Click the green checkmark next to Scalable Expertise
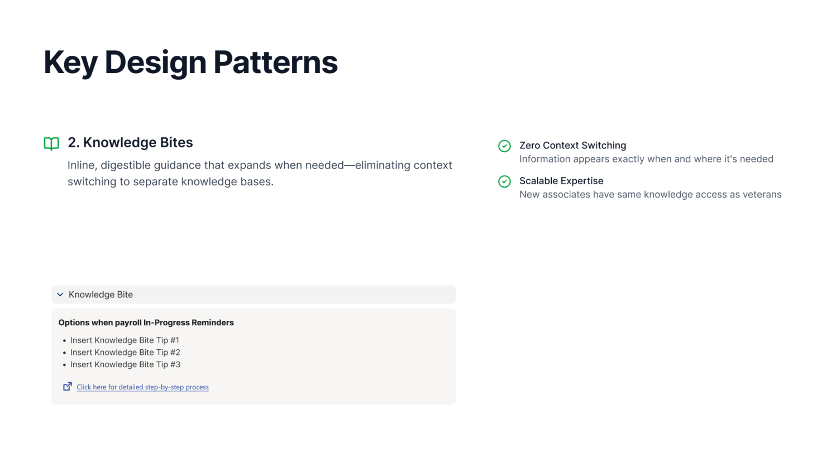 pyautogui.click(x=504, y=181)
